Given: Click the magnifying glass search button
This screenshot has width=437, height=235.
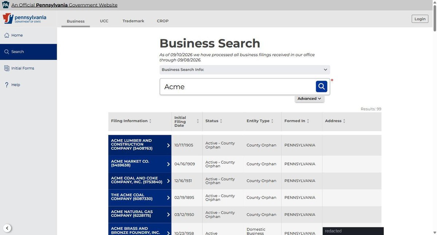Looking at the screenshot, I should coord(321,86).
